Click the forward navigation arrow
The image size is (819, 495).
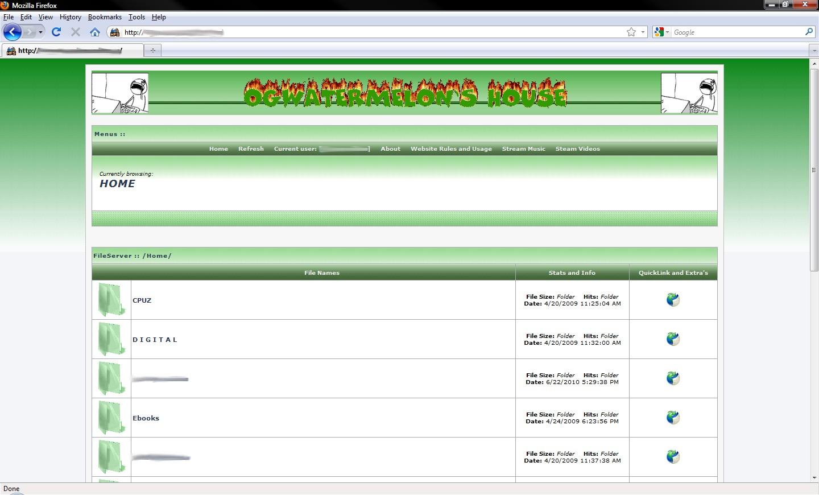click(x=30, y=32)
